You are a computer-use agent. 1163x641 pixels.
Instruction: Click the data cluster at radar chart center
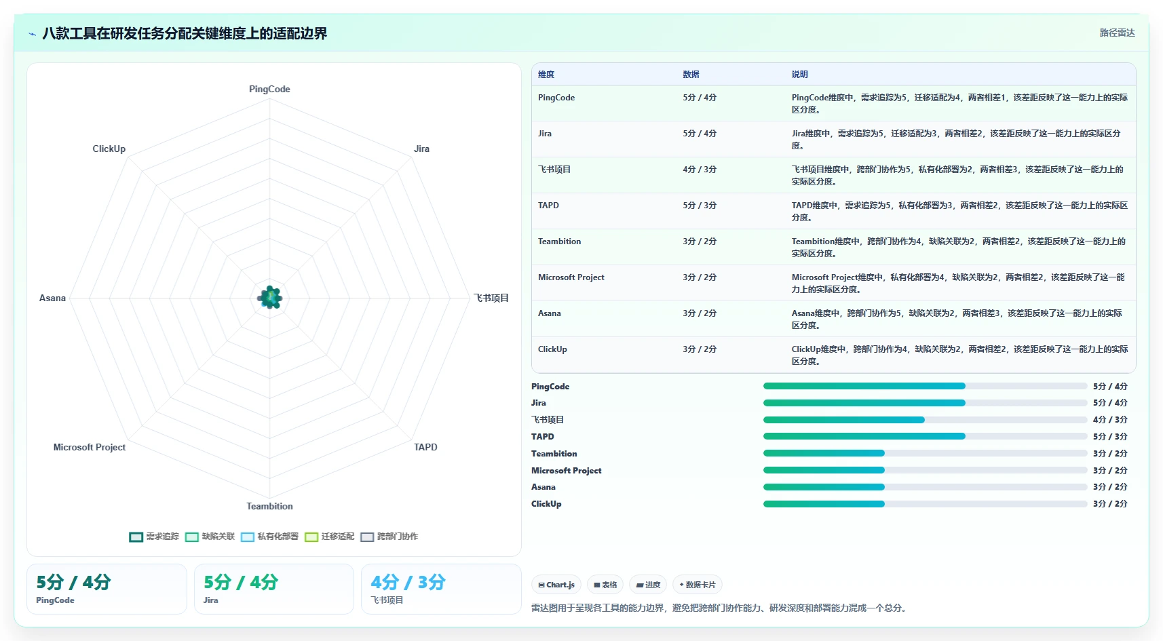[x=270, y=297]
